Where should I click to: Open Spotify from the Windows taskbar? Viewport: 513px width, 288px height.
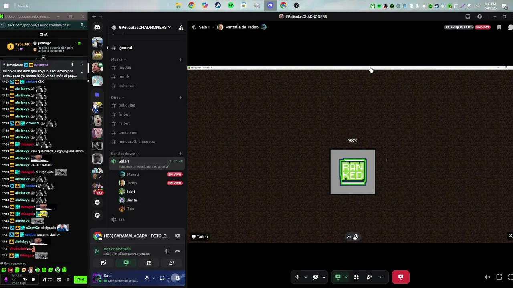click(x=230, y=6)
